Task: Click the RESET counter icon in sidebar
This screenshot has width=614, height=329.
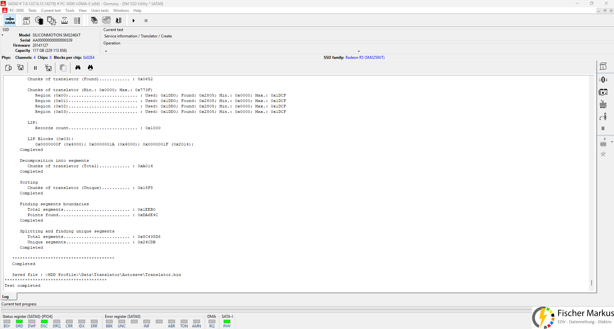Action: coord(603,104)
